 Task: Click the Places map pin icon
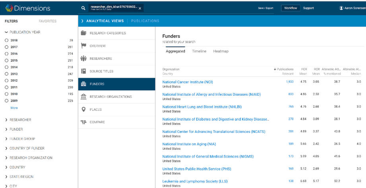tap(83, 109)
